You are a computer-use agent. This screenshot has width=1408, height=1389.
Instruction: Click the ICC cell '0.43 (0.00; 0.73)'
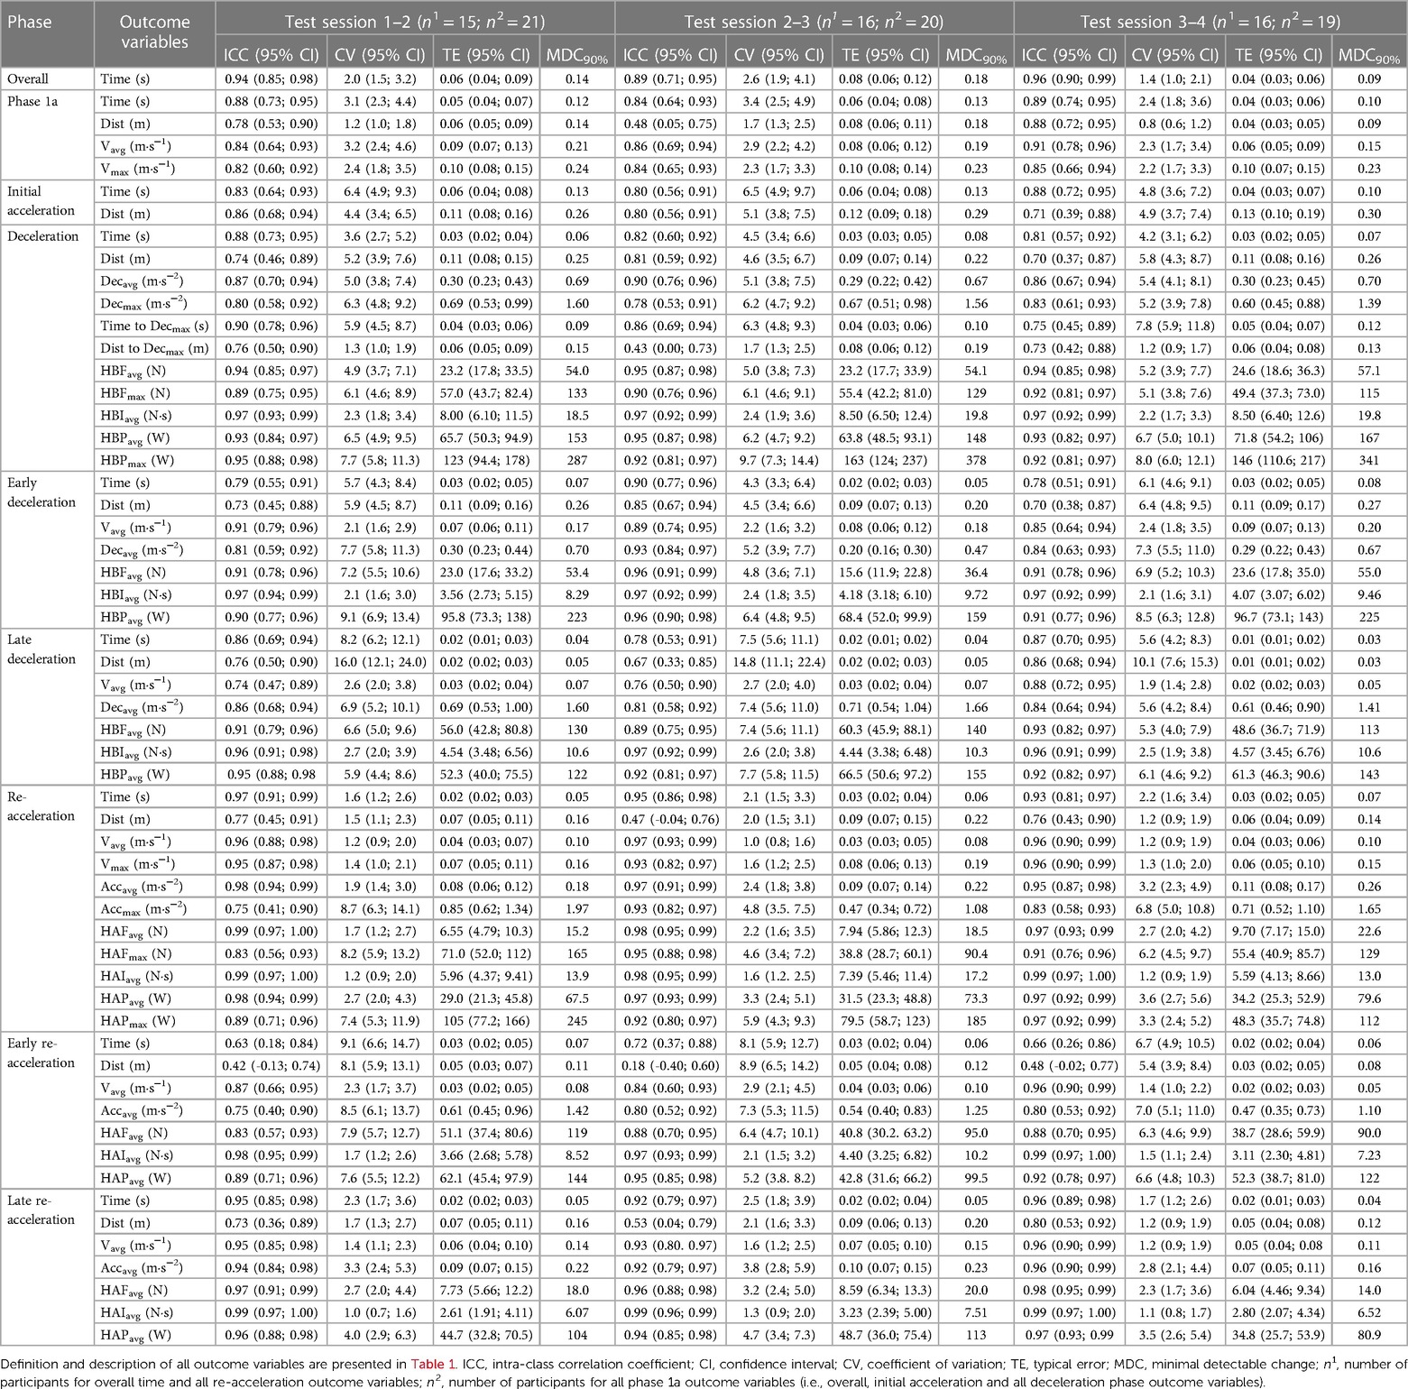[x=671, y=348]
